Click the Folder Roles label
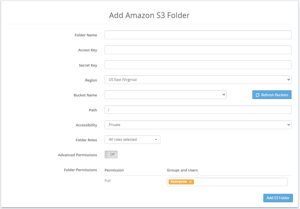The image size is (300, 209). (x=86, y=140)
